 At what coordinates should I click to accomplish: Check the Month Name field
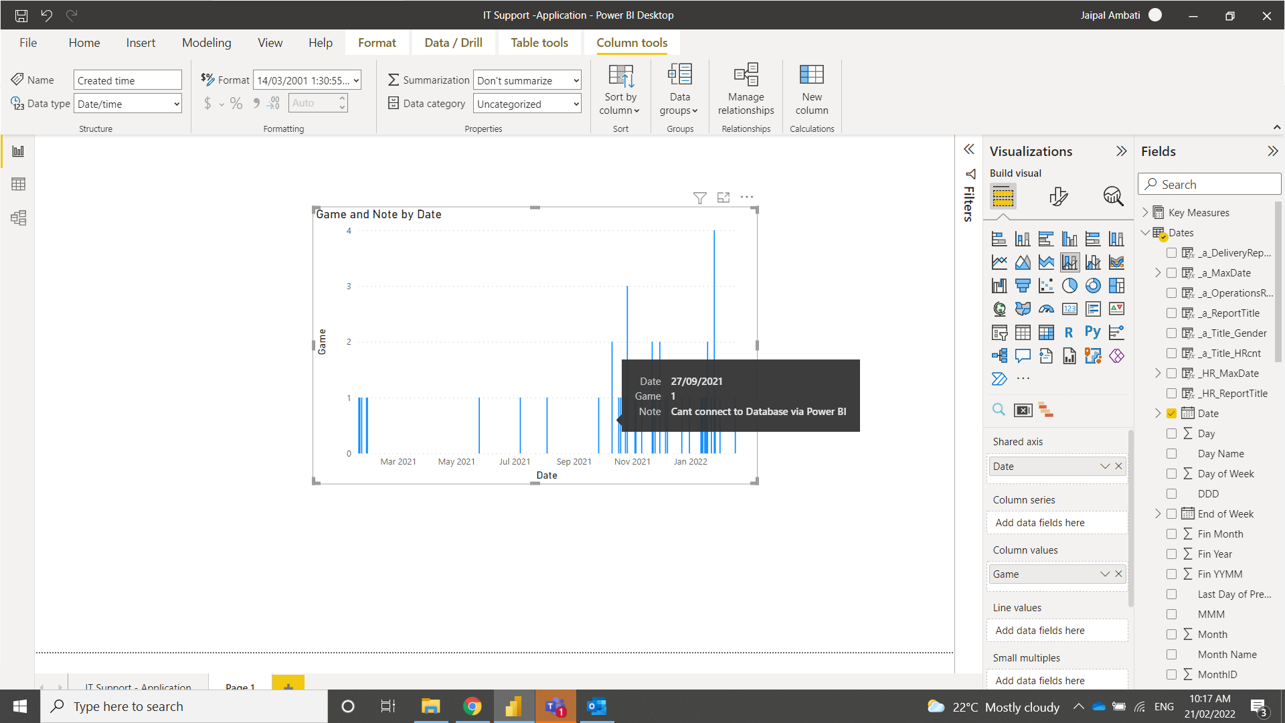point(1171,654)
